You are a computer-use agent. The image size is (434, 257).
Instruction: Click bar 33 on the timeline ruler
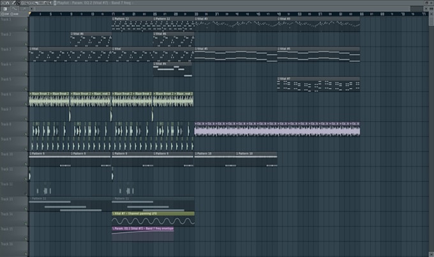coord(196,14)
